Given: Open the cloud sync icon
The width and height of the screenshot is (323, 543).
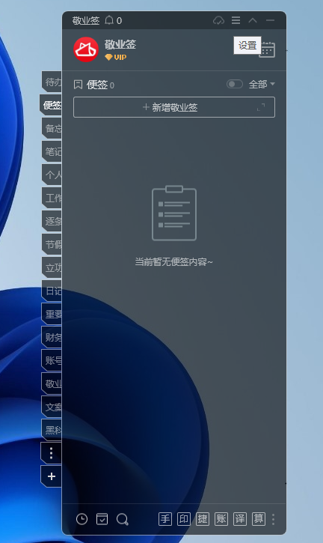Looking at the screenshot, I should 218,20.
